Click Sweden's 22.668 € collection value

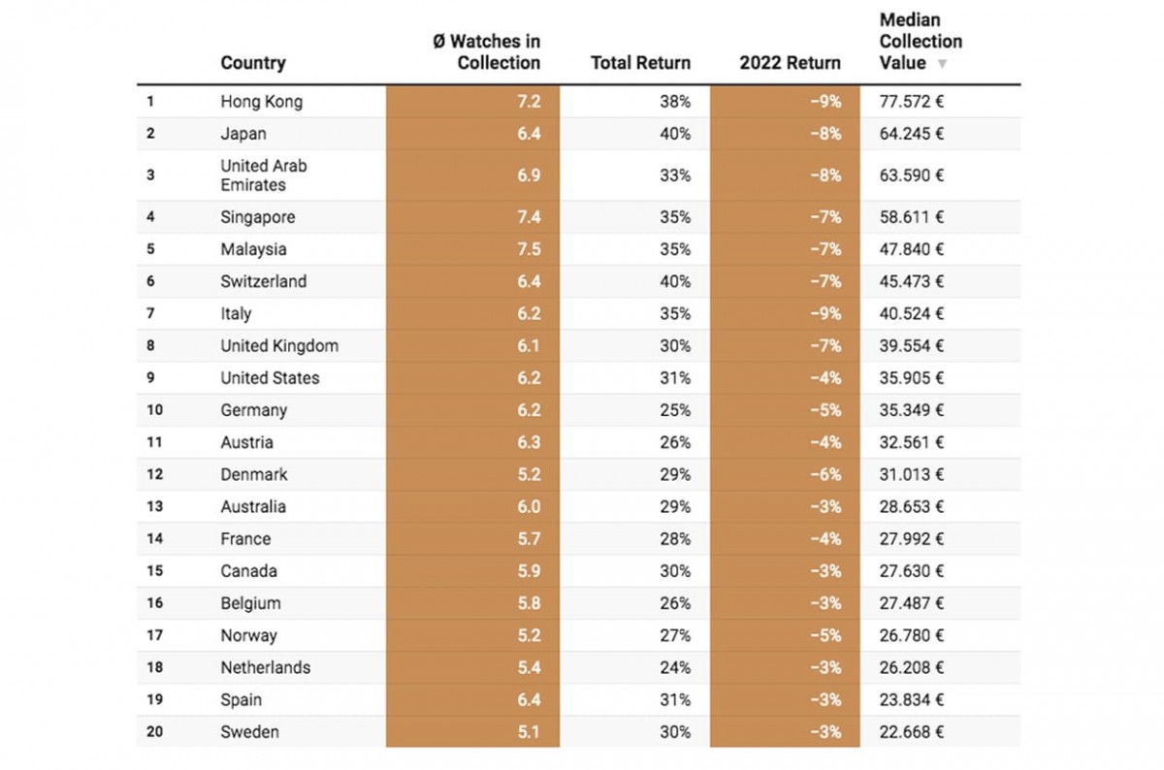click(x=910, y=731)
